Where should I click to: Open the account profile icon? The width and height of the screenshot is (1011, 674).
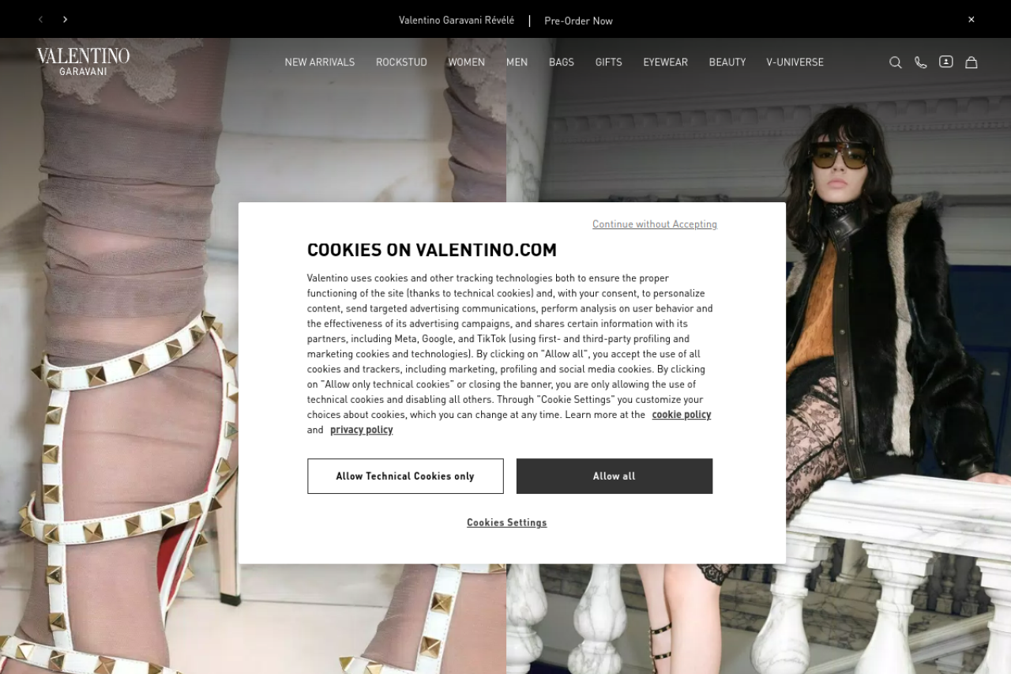click(x=946, y=62)
